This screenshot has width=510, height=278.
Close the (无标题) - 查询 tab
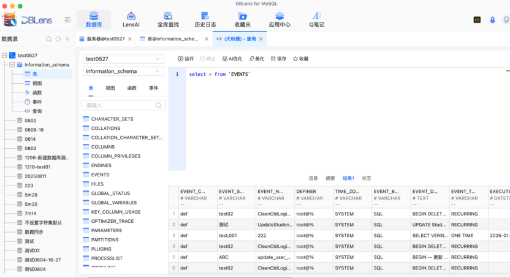point(261,39)
